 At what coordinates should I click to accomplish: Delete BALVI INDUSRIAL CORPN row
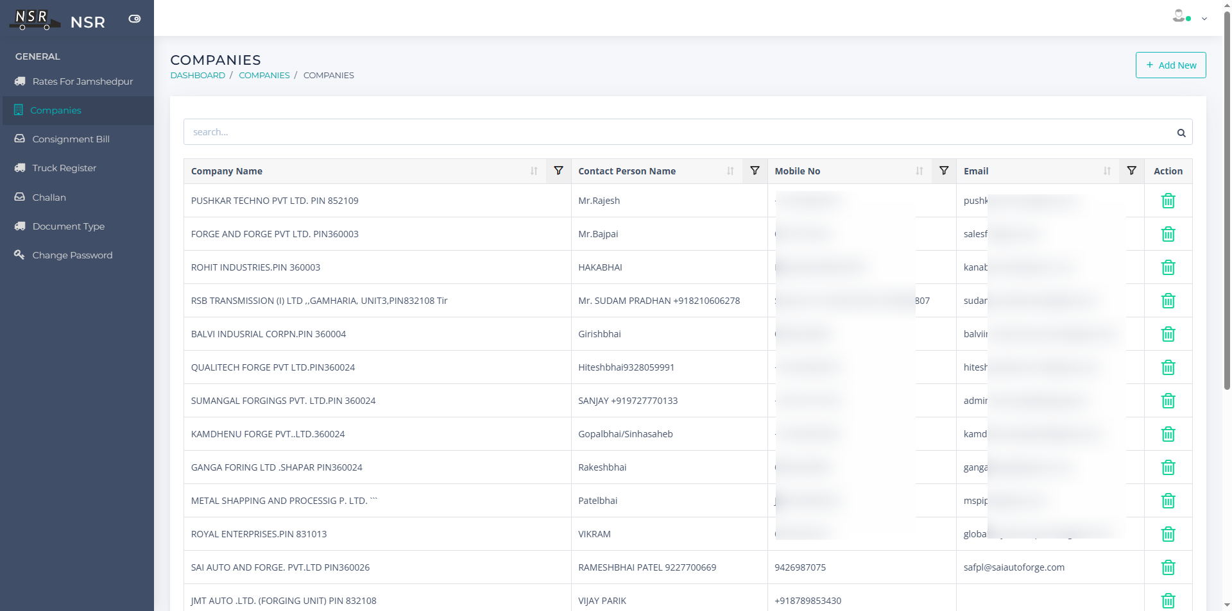pos(1168,334)
